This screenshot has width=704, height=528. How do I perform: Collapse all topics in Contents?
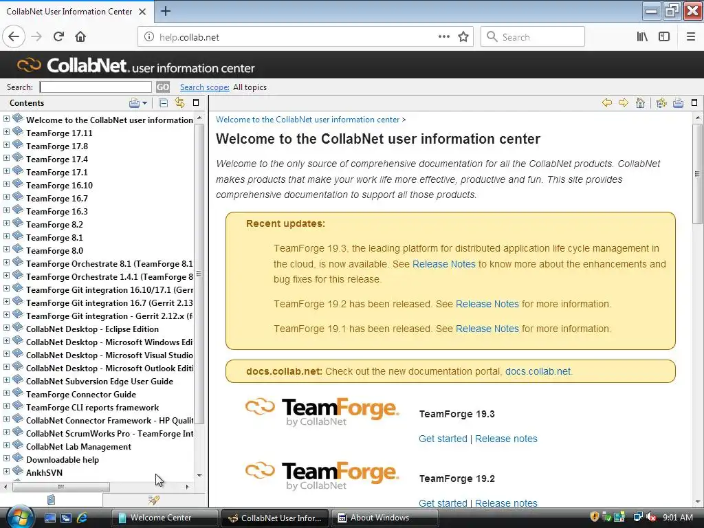click(x=164, y=103)
